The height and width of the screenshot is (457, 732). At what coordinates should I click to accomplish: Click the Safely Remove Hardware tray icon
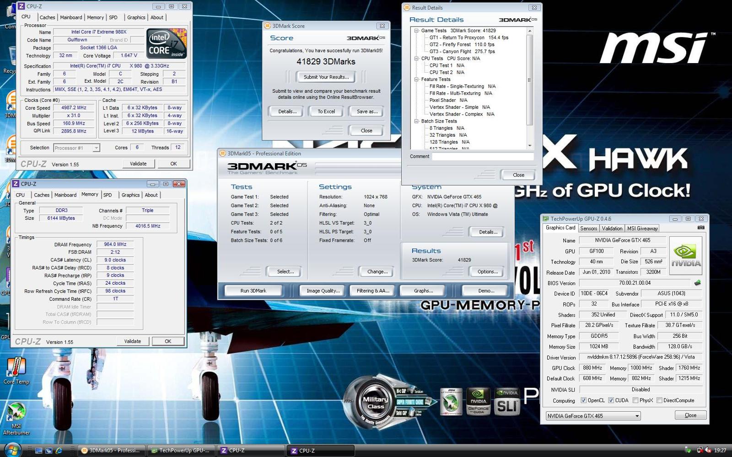[688, 450]
